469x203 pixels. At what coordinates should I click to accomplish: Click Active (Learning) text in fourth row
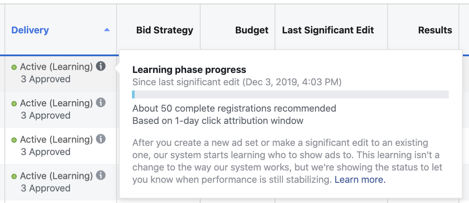(56, 176)
